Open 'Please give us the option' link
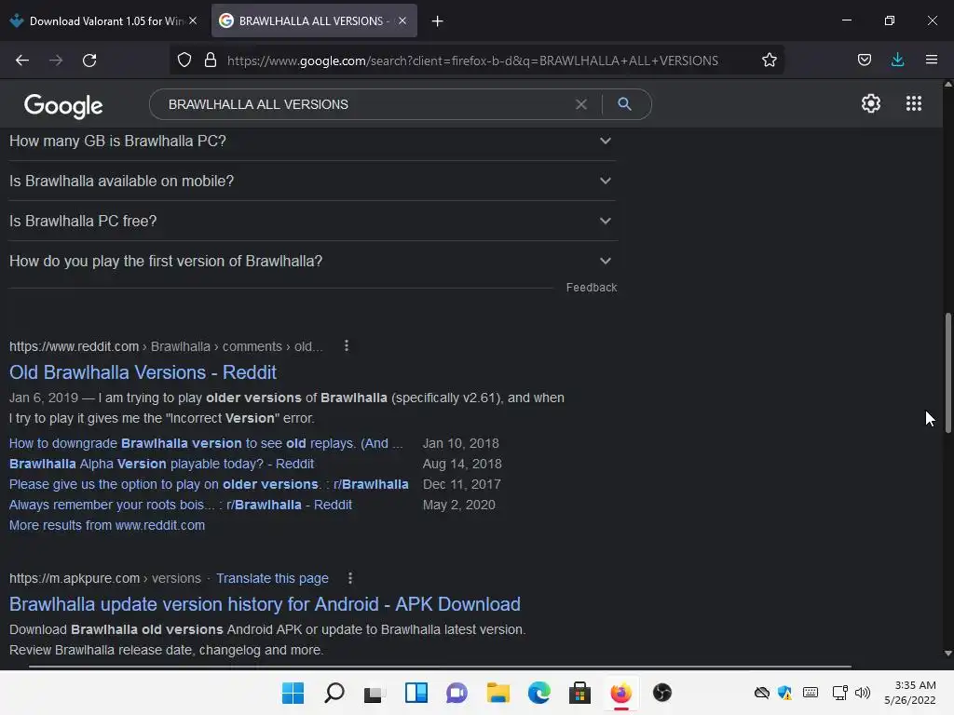This screenshot has width=954, height=715. click(x=209, y=484)
